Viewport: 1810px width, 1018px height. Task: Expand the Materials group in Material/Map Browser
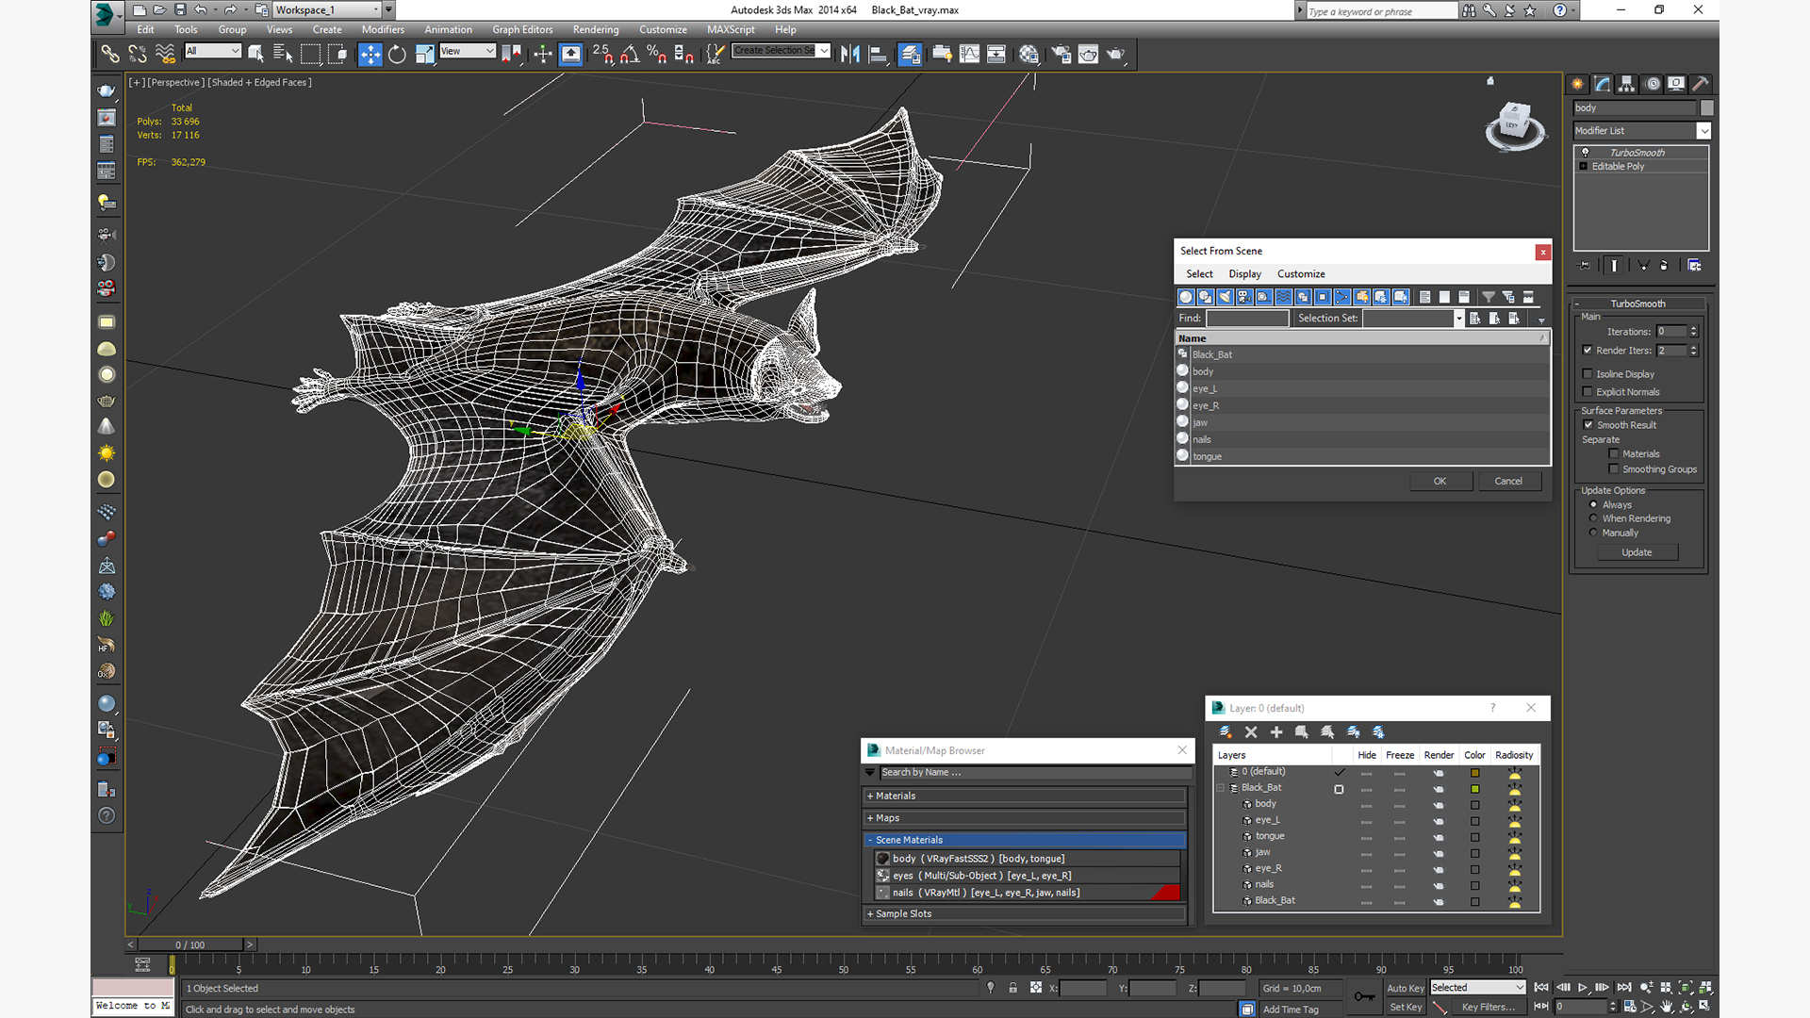click(x=1025, y=796)
